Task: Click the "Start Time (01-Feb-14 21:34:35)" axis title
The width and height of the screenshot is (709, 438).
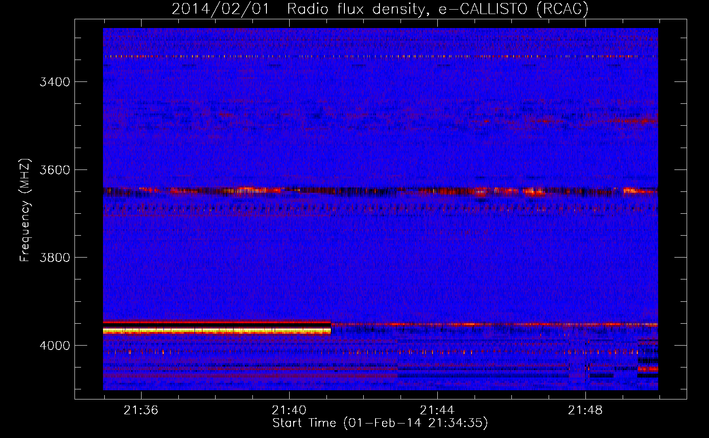Action: click(x=380, y=423)
